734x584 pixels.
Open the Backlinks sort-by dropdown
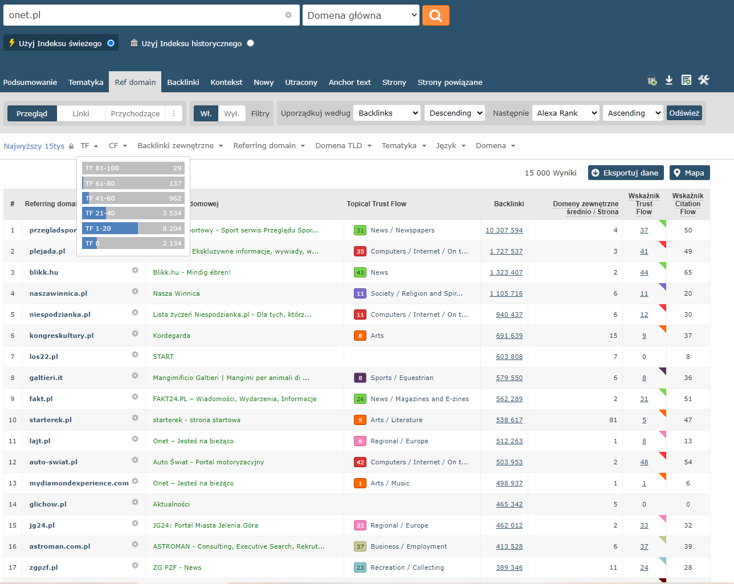(x=387, y=113)
